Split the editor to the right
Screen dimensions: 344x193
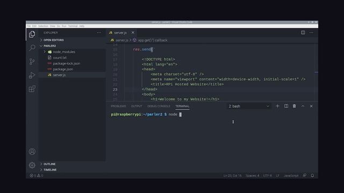(x=303, y=33)
